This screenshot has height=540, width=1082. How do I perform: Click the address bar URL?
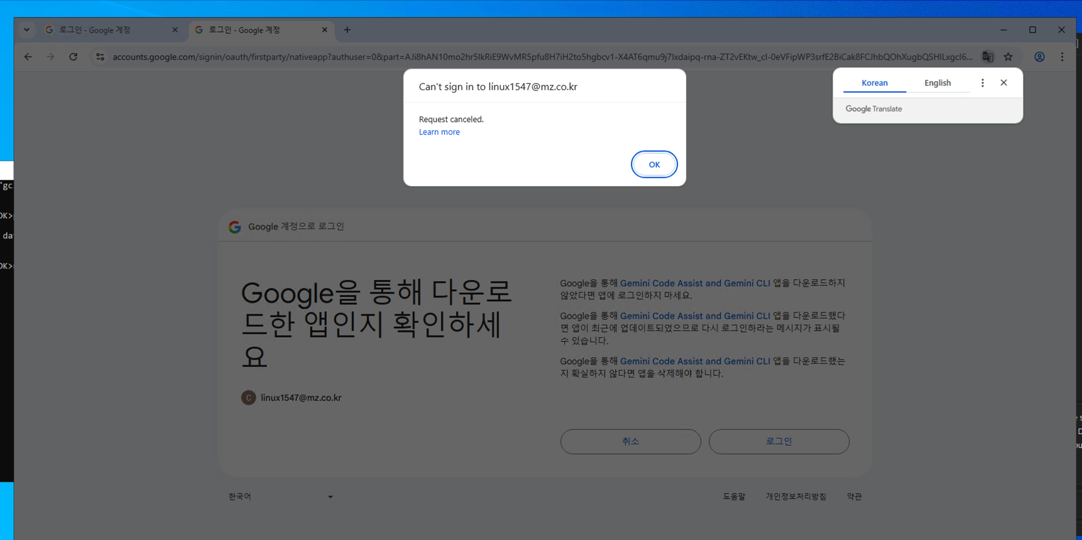(x=542, y=57)
